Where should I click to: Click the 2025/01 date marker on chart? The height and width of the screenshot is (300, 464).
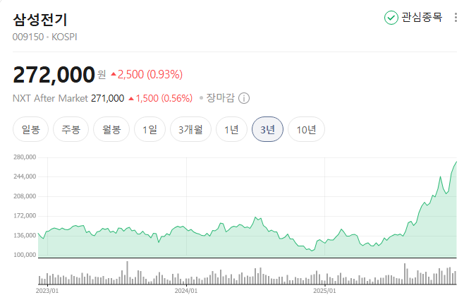pos(325,289)
